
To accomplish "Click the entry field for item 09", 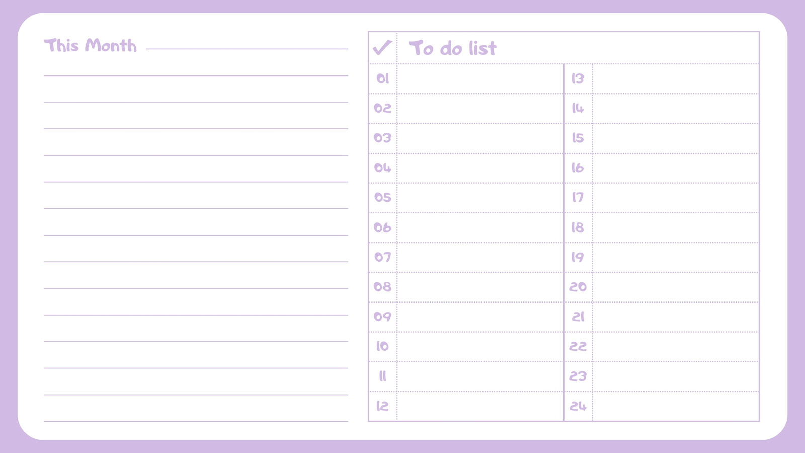I will tap(480, 317).
